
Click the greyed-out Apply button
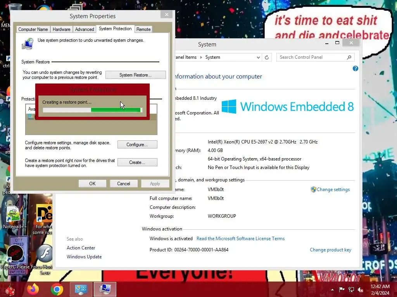click(x=155, y=184)
